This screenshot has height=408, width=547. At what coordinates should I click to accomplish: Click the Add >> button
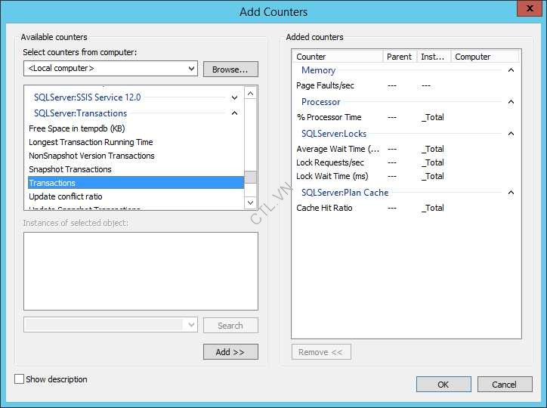pyautogui.click(x=230, y=352)
